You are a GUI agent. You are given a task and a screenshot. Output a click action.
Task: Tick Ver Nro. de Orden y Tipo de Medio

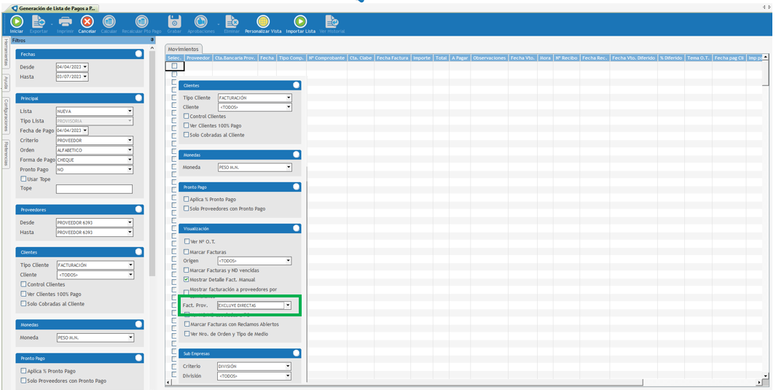[x=187, y=334]
